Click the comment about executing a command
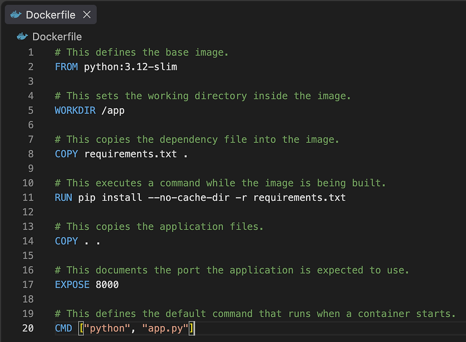The width and height of the screenshot is (466, 342). coord(220,183)
